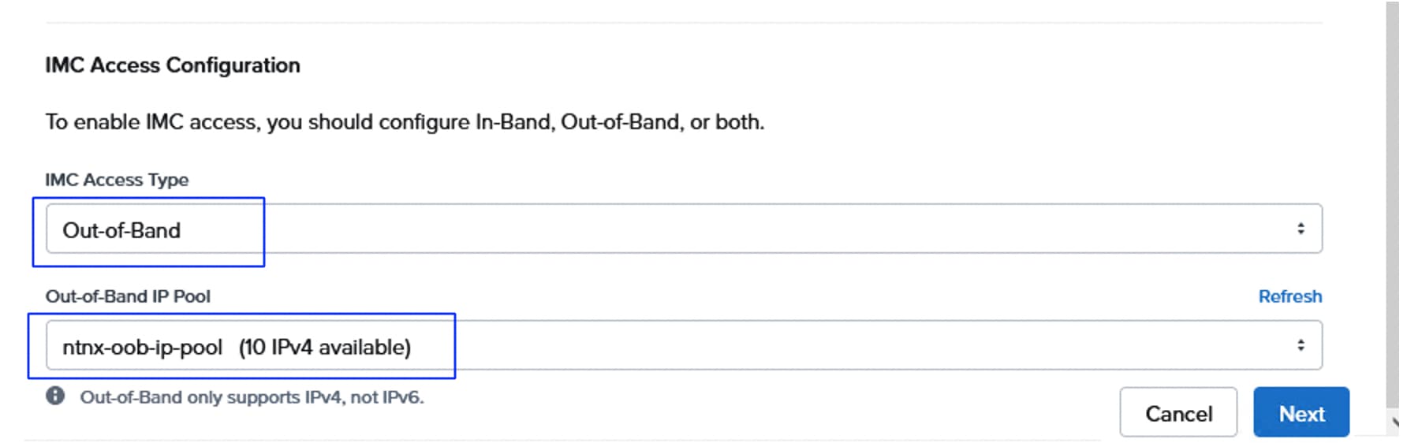The image size is (1407, 443).
Task: Click the "Out-of-Band only supports IPv4" note
Action: point(252,397)
